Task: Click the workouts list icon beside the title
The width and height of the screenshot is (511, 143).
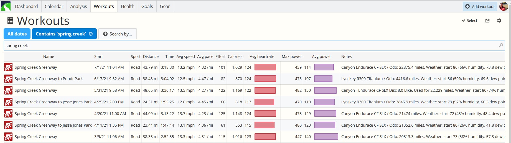Action: [x=10, y=21]
